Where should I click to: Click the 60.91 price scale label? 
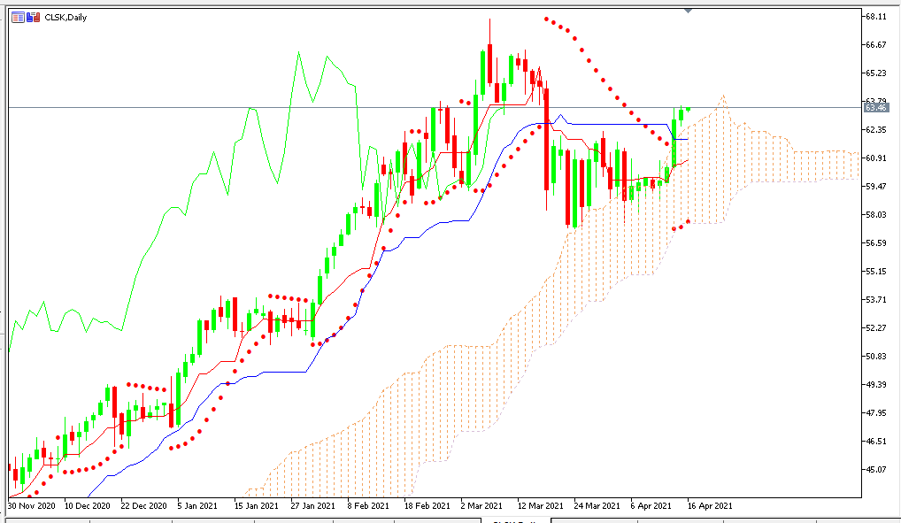[875, 158]
